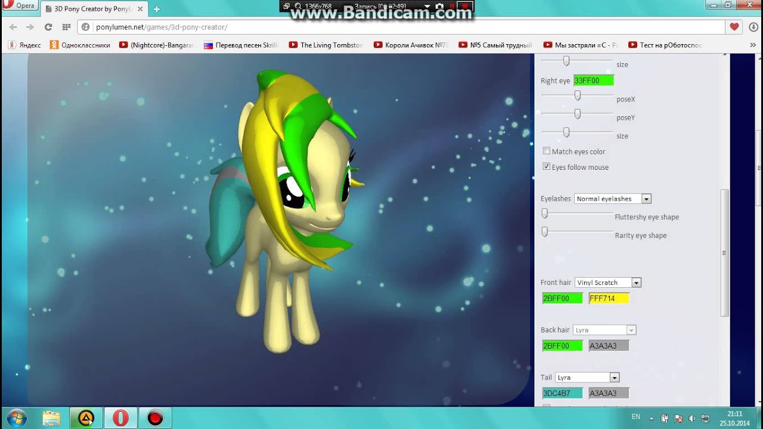Open the Тест на рОботоспос bookmark
763x429 pixels.
click(x=665, y=45)
